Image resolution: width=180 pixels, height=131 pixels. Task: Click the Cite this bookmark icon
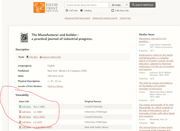(27, 57)
